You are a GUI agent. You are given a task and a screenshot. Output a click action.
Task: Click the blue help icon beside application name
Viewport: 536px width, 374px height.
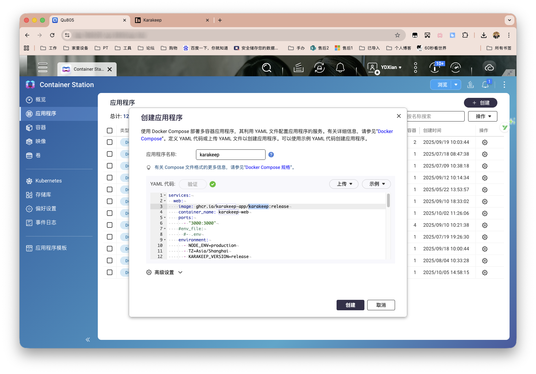pyautogui.click(x=271, y=155)
